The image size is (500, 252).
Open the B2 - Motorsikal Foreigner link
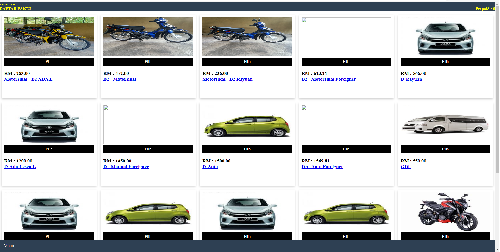tap(329, 79)
